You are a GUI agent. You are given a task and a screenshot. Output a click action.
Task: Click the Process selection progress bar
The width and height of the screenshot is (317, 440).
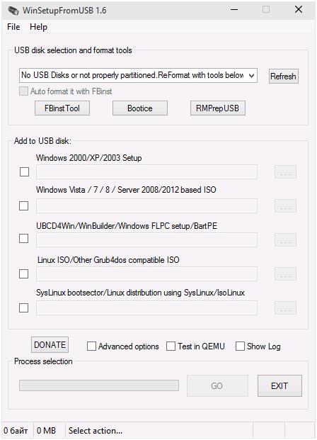point(99,385)
